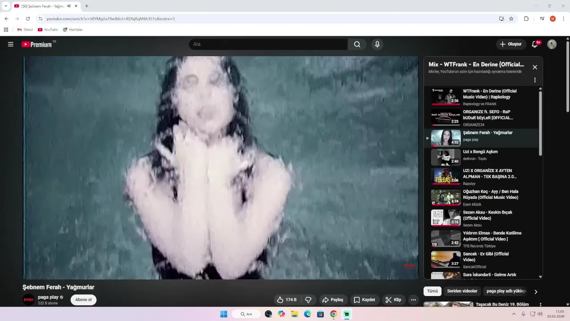
Task: Open the tab search dropdown arrow
Action: click(x=6, y=6)
